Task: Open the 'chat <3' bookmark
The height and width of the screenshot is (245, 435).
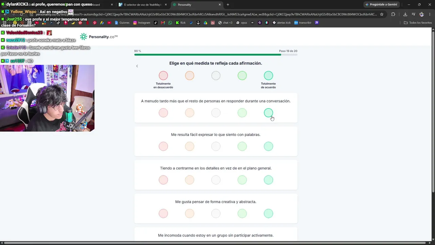Action: 225,23
